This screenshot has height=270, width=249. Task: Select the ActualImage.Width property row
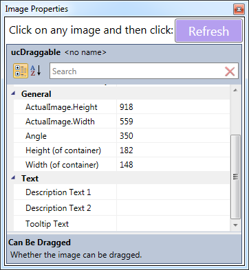tap(122, 122)
